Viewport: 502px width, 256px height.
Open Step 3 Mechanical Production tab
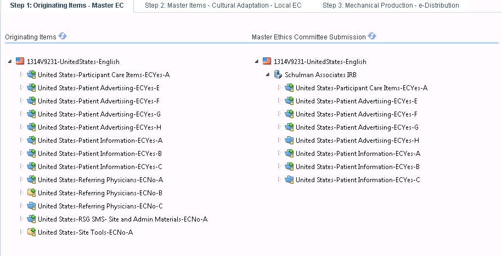tap(391, 5)
